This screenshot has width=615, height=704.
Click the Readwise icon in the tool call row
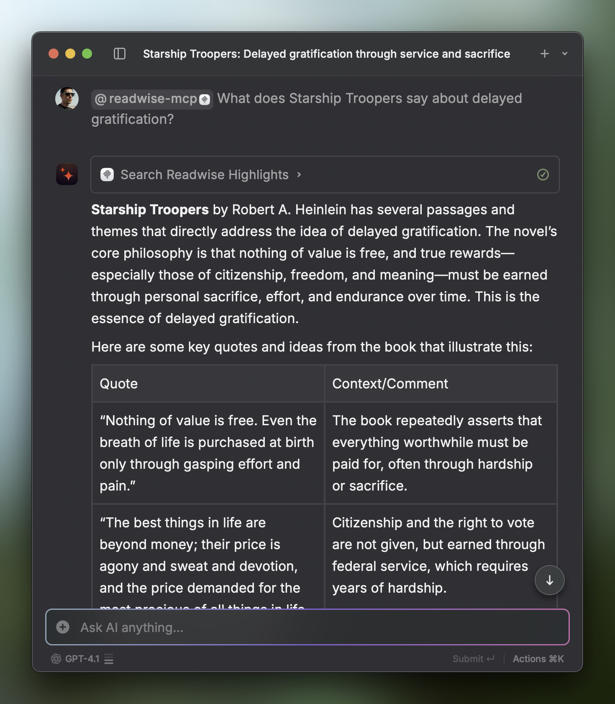click(x=107, y=175)
